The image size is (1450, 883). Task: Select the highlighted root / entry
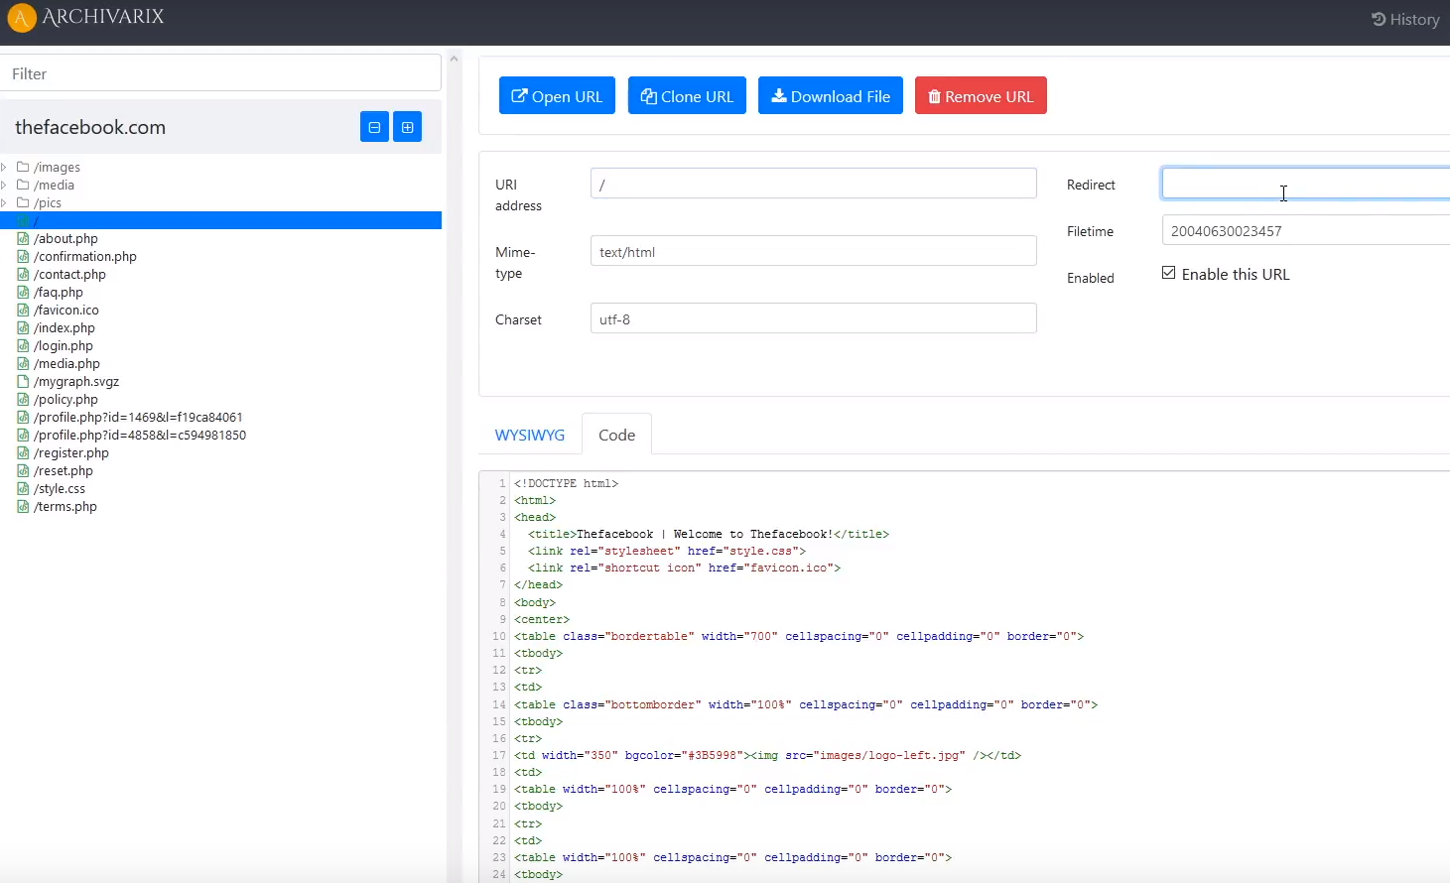[220, 220]
